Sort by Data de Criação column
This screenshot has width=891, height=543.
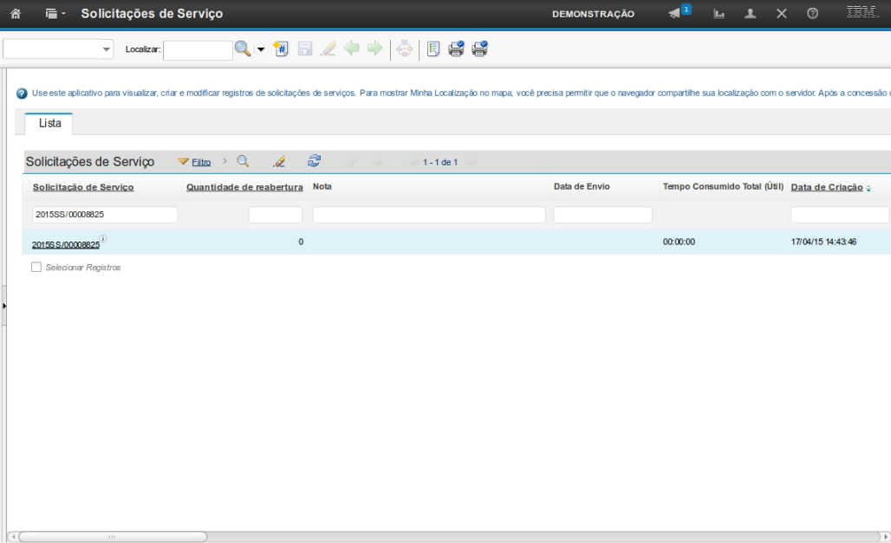[x=826, y=187]
